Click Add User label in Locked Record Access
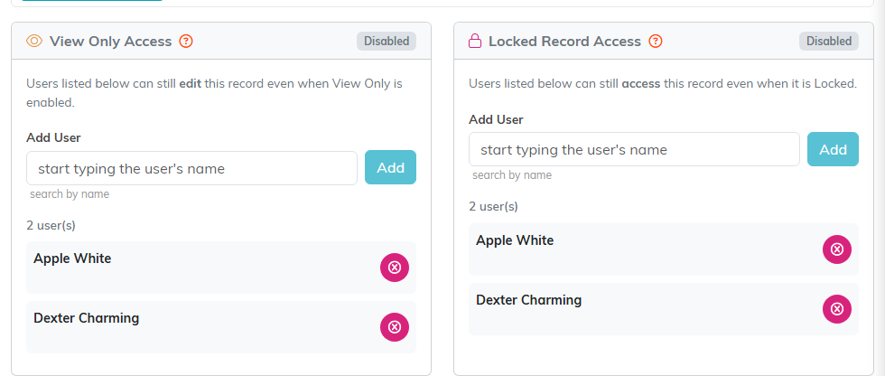Screen dimensions: 885x376 pyautogui.click(x=496, y=119)
